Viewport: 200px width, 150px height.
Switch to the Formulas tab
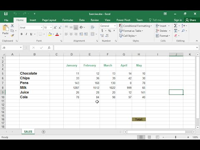(67, 20)
